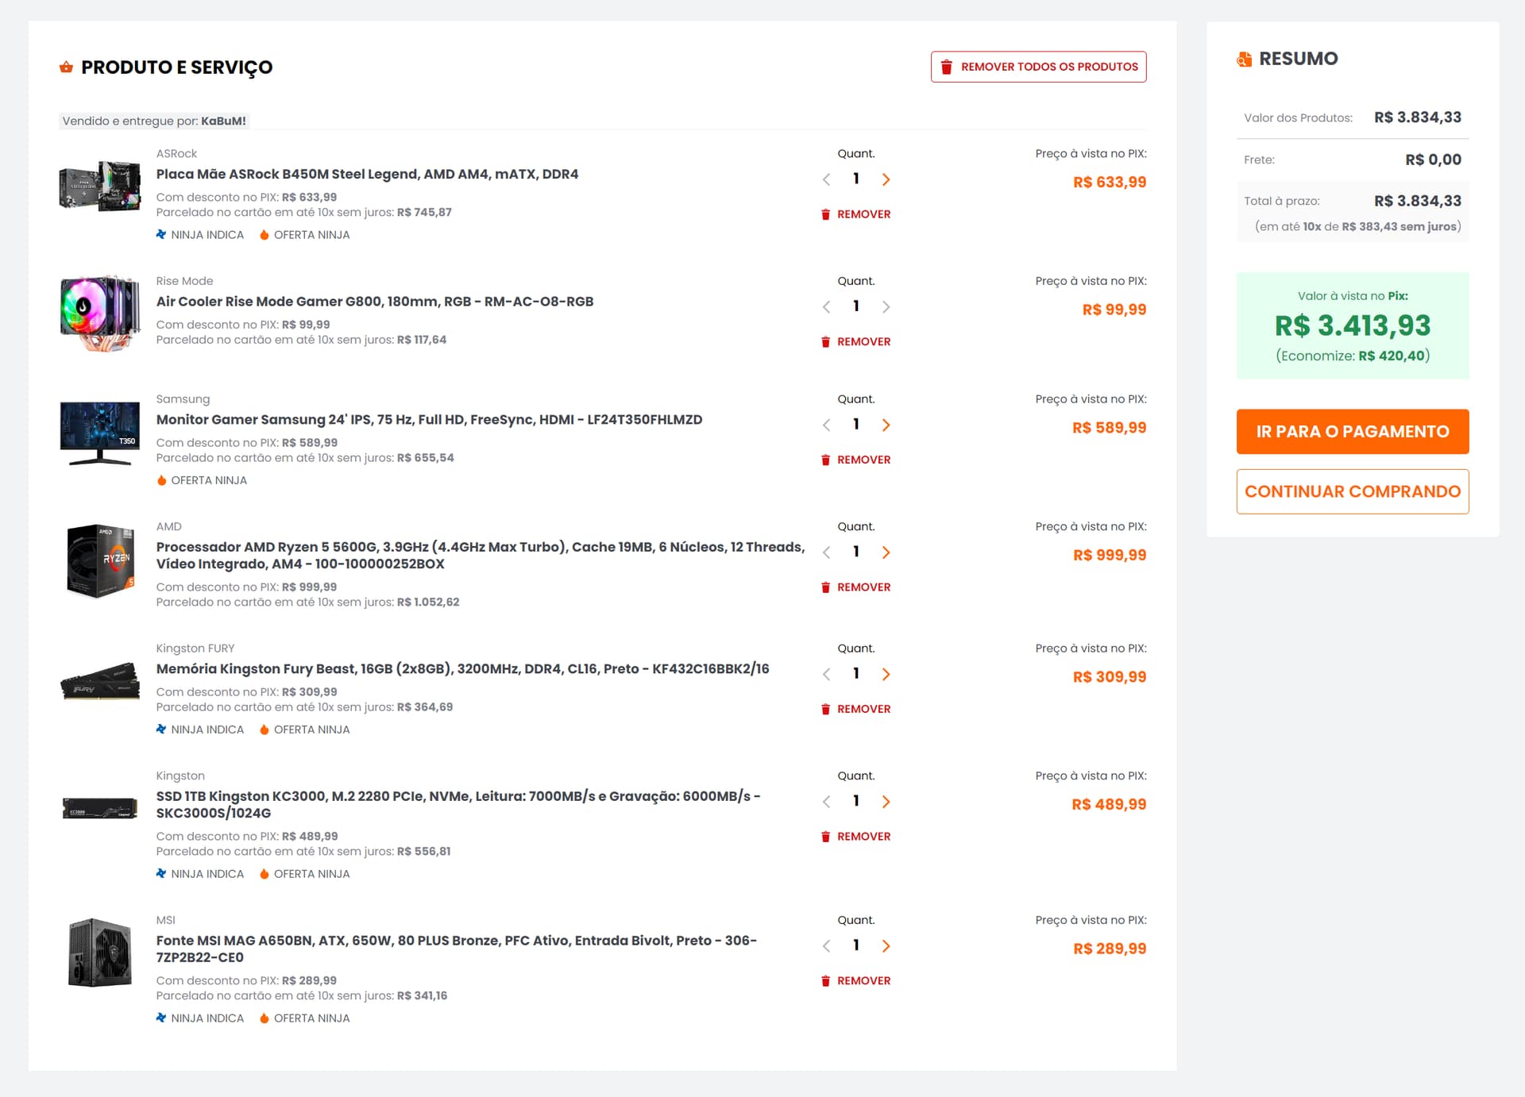Open Processador AMD Ryzen 5 5600G title
1525x1097 pixels.
tap(481, 556)
